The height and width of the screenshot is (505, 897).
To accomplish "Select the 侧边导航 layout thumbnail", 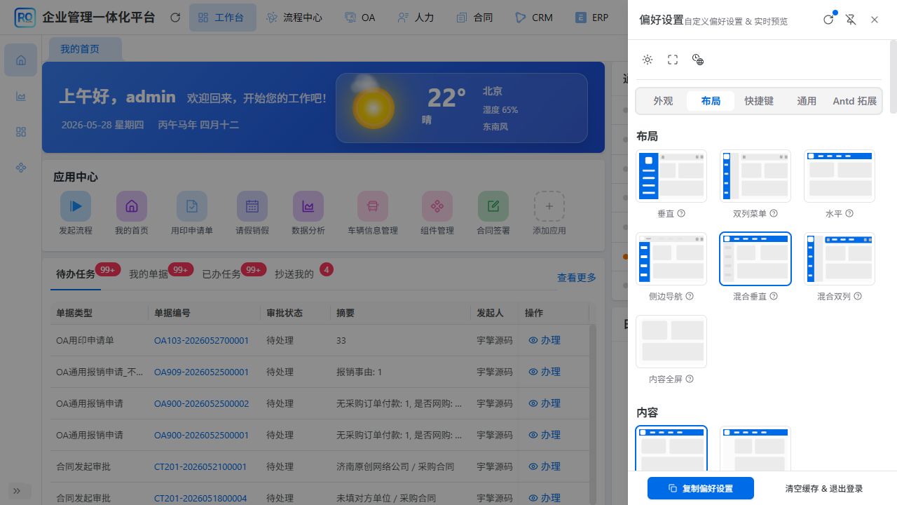I will coord(671,259).
